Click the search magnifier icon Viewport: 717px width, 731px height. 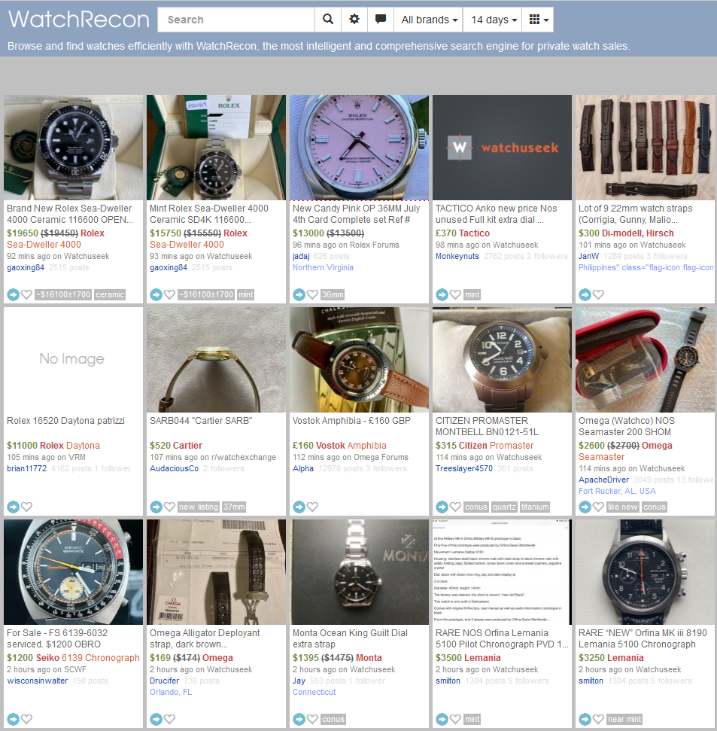point(327,20)
